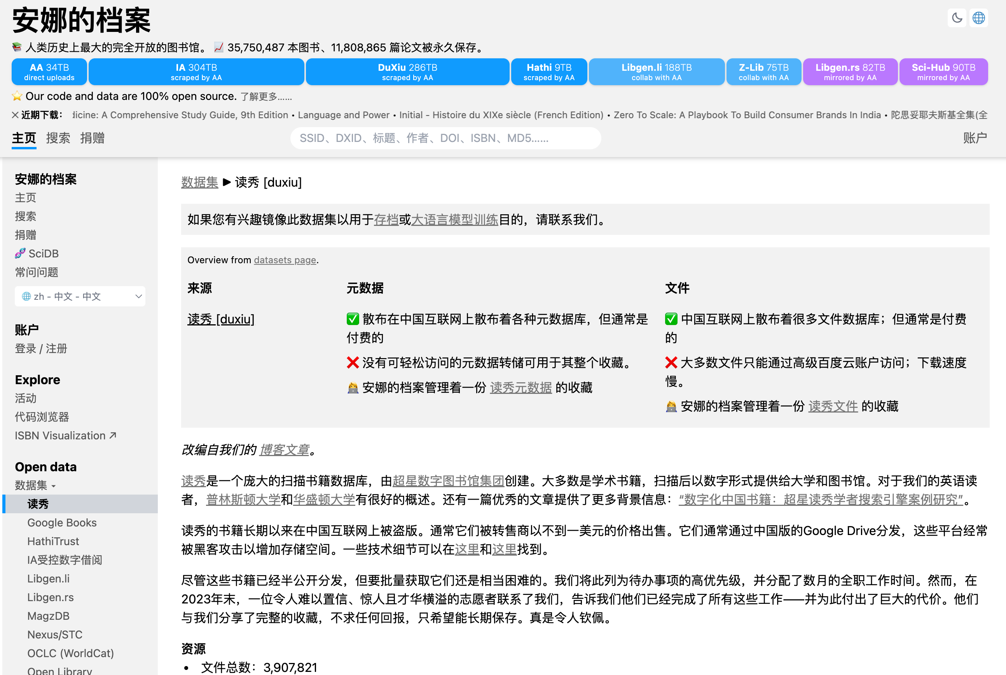Open 主页 in the left sidebar

[x=26, y=198]
